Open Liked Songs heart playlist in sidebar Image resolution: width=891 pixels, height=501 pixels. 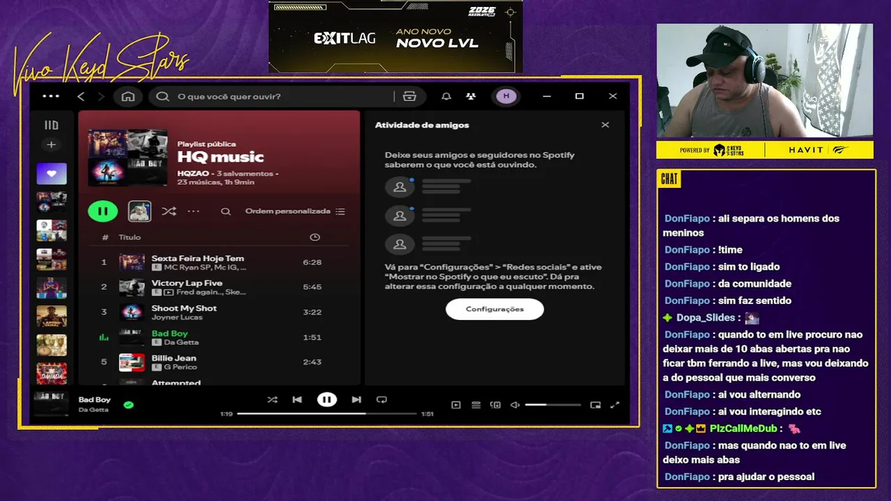coord(52,173)
